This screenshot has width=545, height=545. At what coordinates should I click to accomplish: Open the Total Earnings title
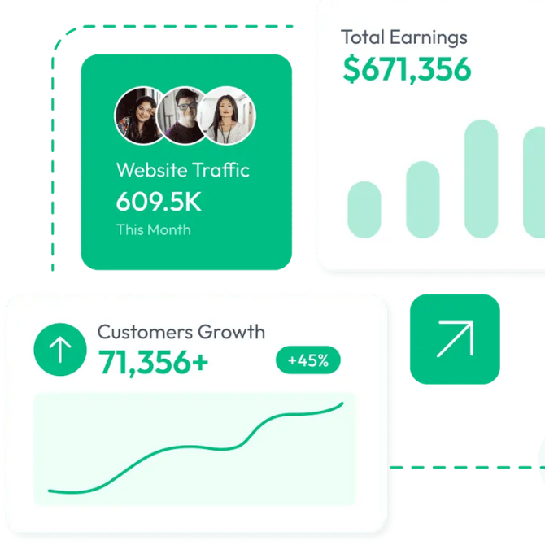point(403,37)
